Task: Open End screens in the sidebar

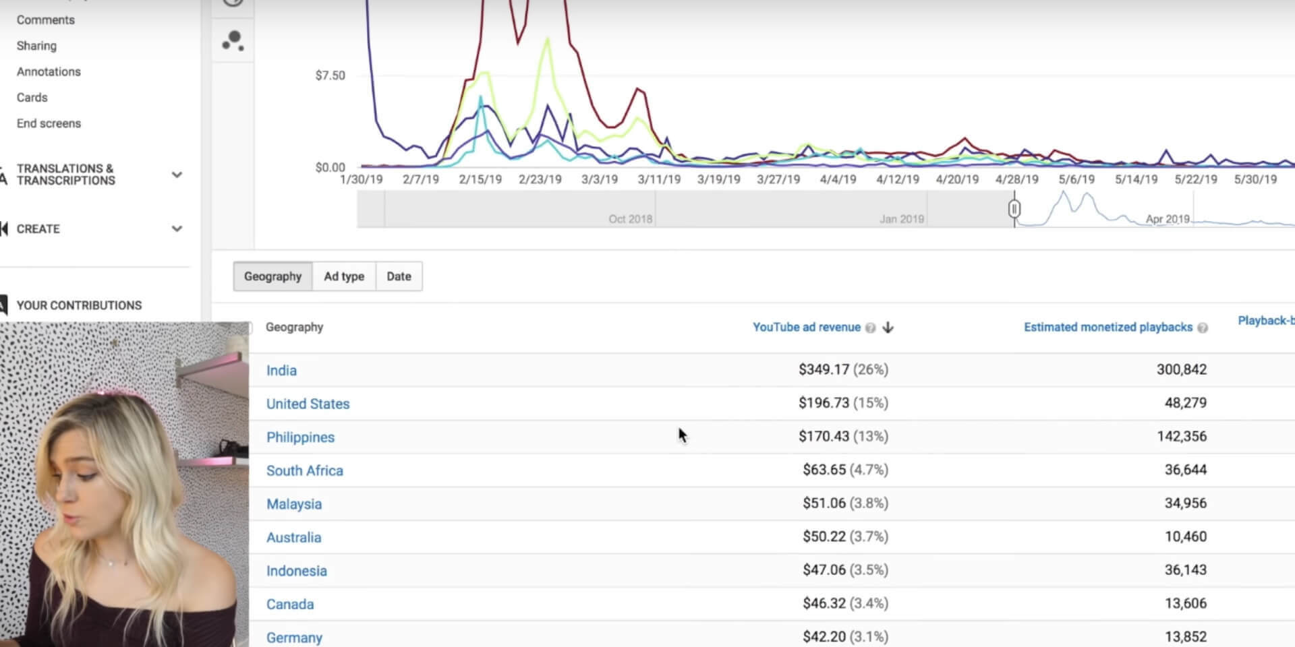Action: 49,124
